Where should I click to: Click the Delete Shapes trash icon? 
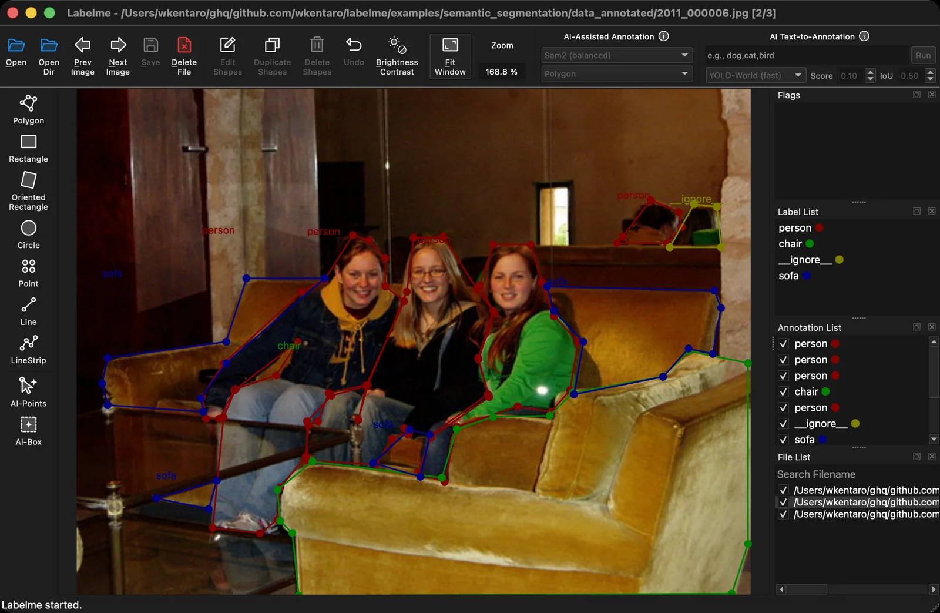(x=317, y=45)
